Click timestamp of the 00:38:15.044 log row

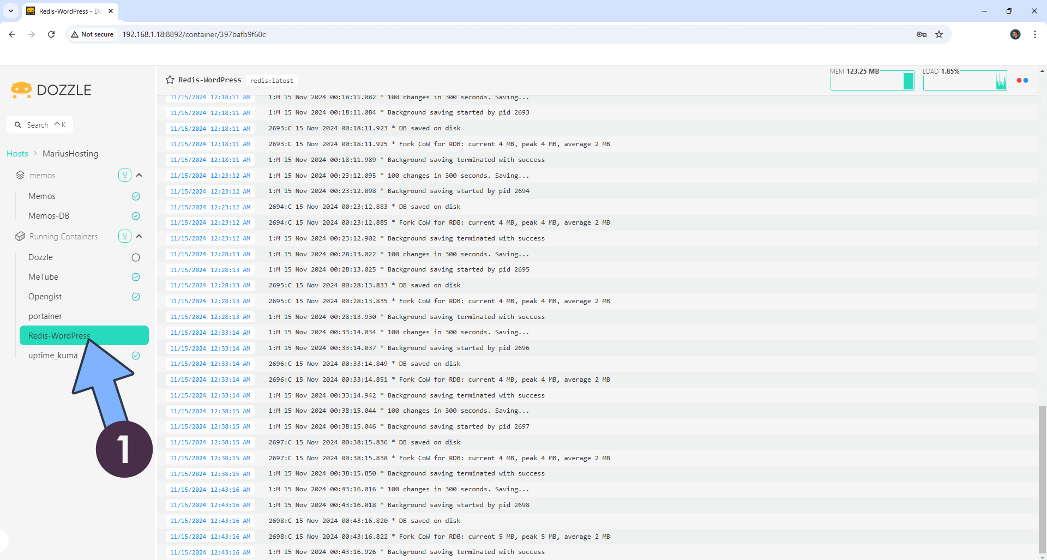(210, 411)
